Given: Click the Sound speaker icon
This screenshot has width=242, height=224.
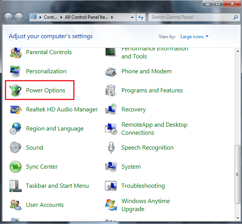Looking at the screenshot, I should tap(15, 148).
